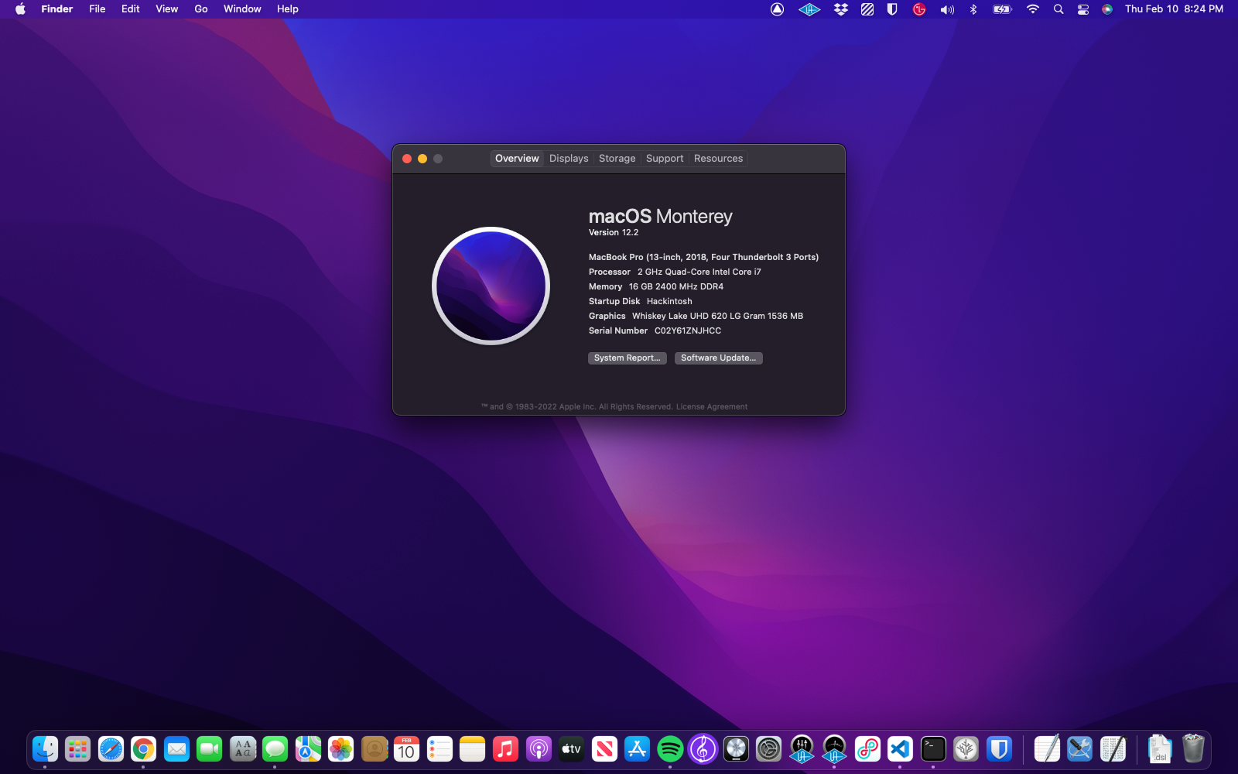1238x774 pixels.
Task: Activate Siri from the menu bar
Action: click(1107, 9)
